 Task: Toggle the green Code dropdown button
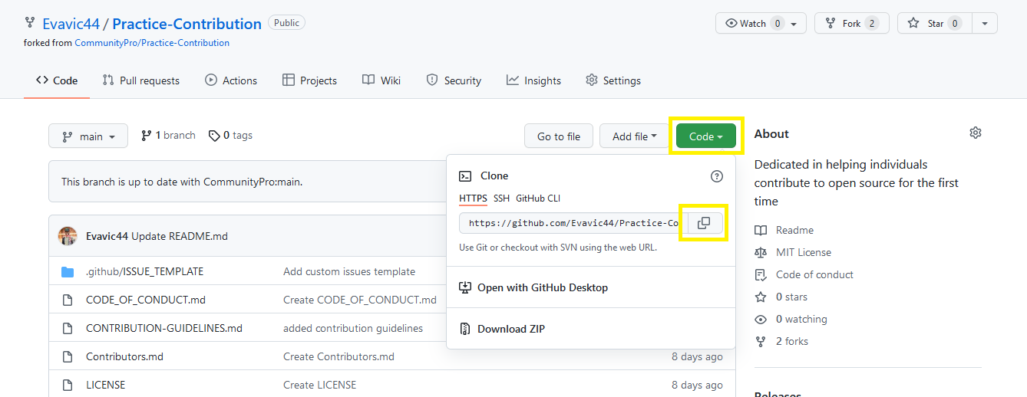[705, 136]
